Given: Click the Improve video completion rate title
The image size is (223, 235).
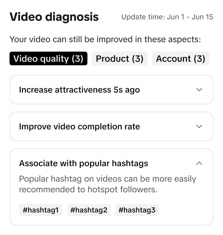Looking at the screenshot, I should pyautogui.click(x=79, y=127).
